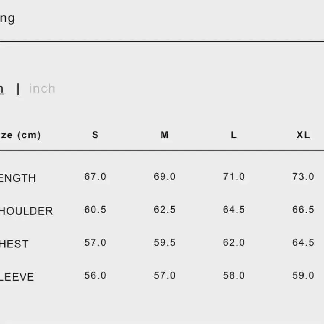Click the M size column header
Viewport: 324px width, 324px height.
tap(165, 135)
